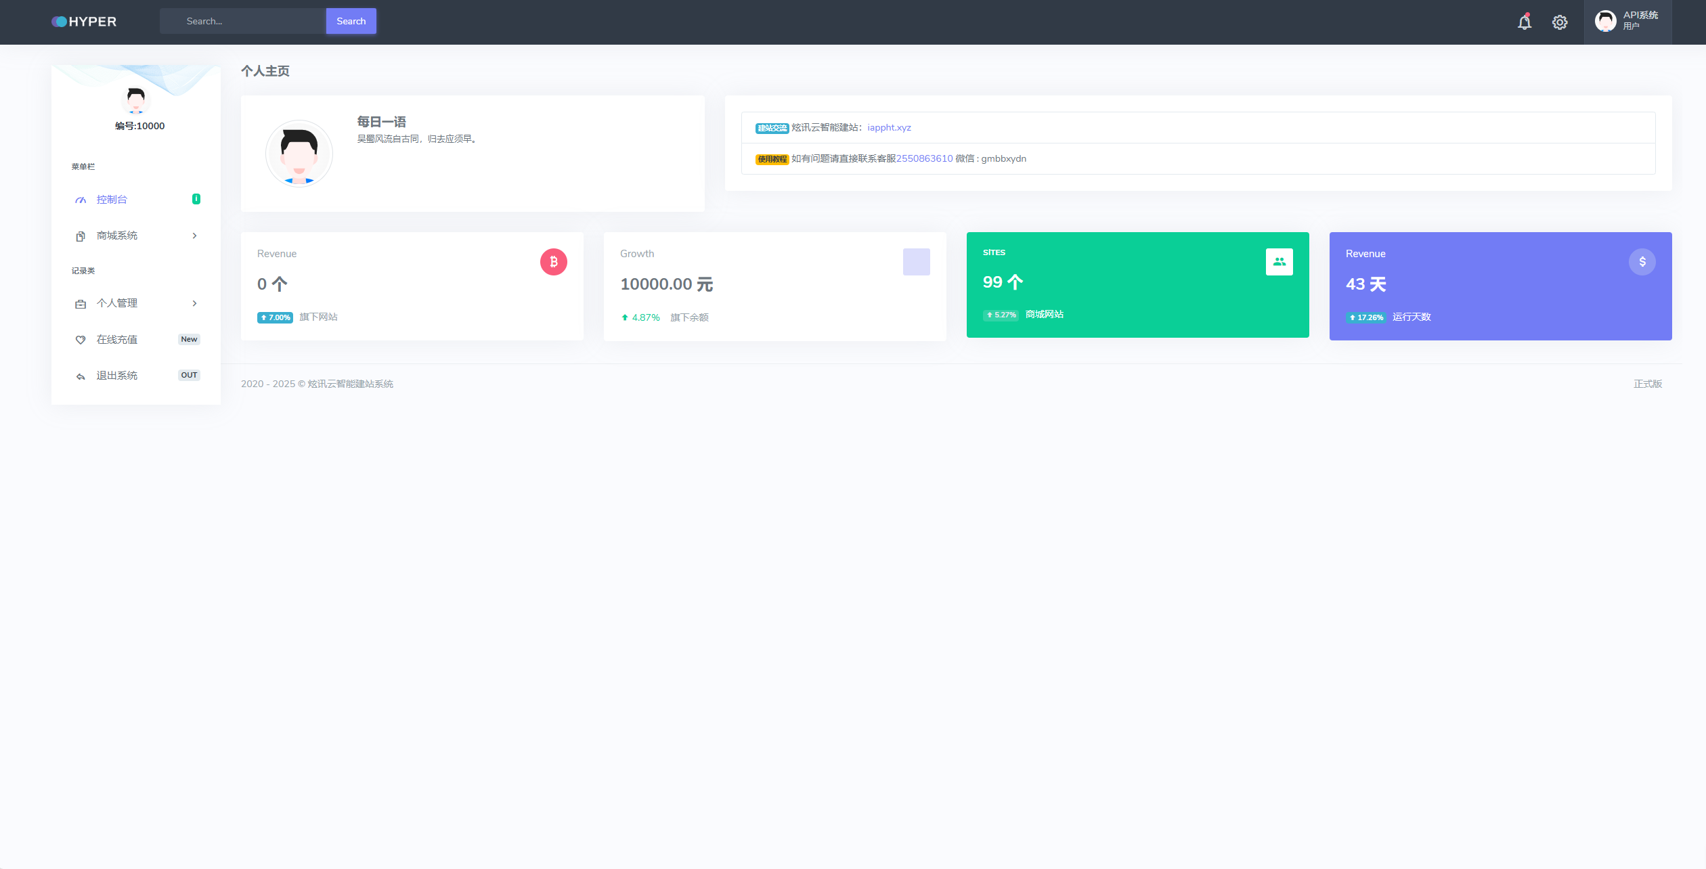Viewport: 1706px width, 869px height.
Task: Click the New badge on 在线充值
Action: (x=189, y=340)
